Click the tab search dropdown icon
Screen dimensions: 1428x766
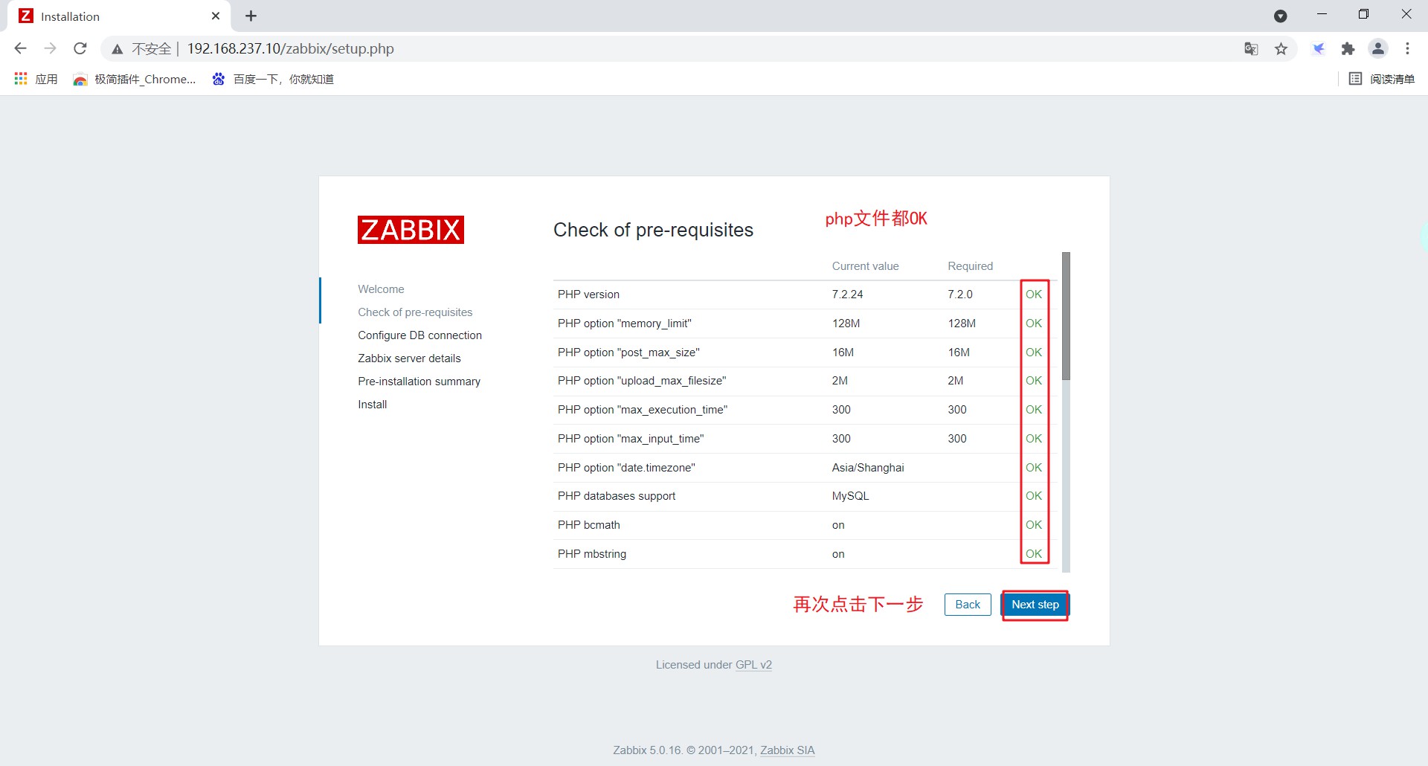1280,16
